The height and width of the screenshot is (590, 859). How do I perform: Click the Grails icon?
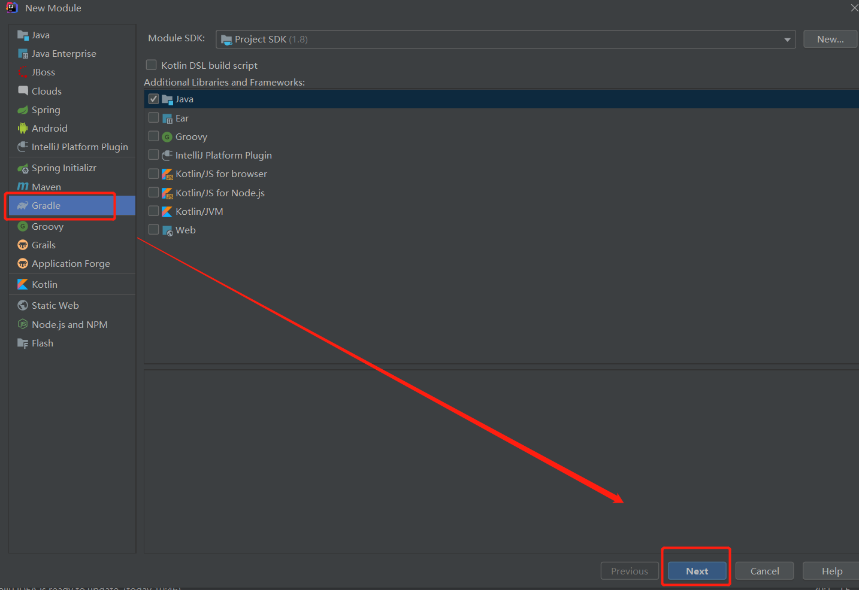(x=23, y=245)
